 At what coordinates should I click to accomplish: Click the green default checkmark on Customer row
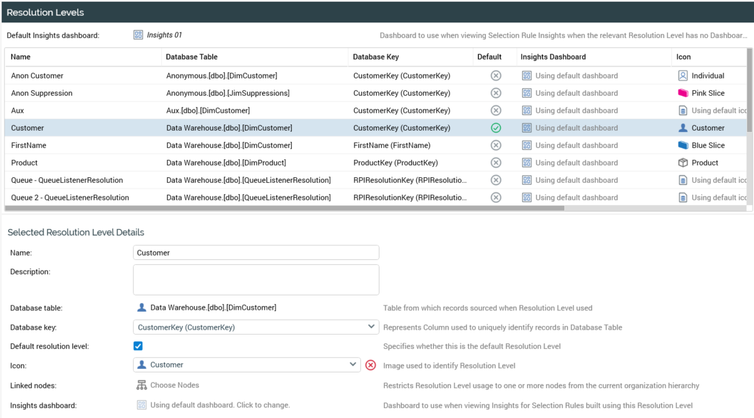click(496, 128)
